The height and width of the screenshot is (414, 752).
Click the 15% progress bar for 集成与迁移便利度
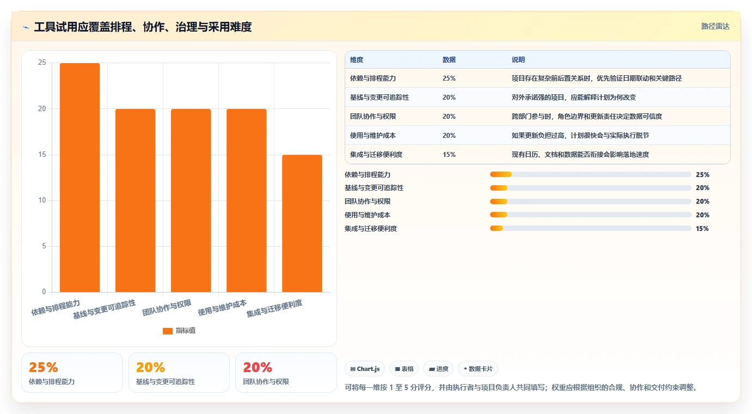click(590, 229)
